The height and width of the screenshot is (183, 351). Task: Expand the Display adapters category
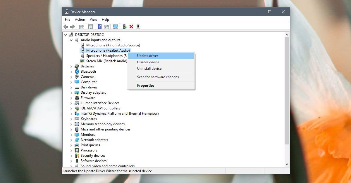[72, 92]
